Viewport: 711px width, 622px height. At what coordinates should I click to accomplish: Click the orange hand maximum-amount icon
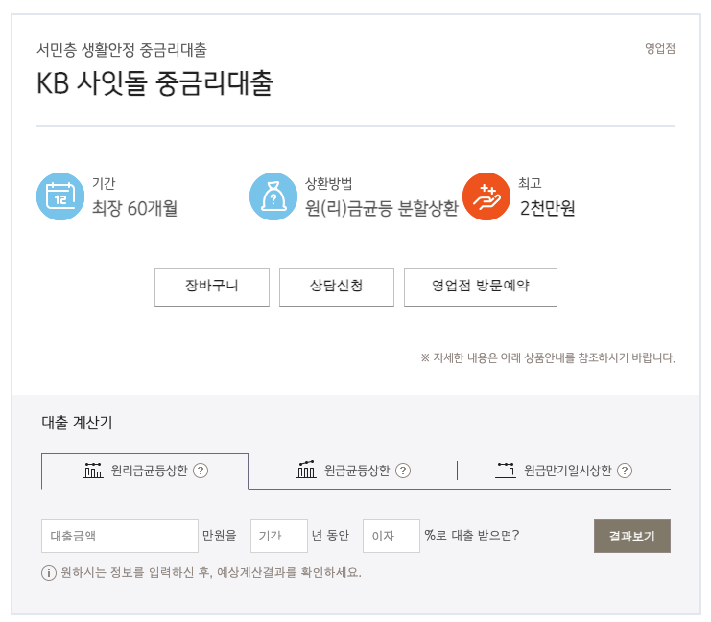tap(486, 196)
